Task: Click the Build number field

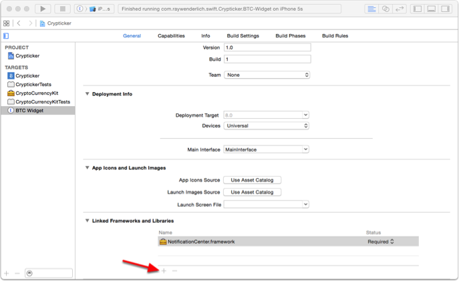Action: 267,59
